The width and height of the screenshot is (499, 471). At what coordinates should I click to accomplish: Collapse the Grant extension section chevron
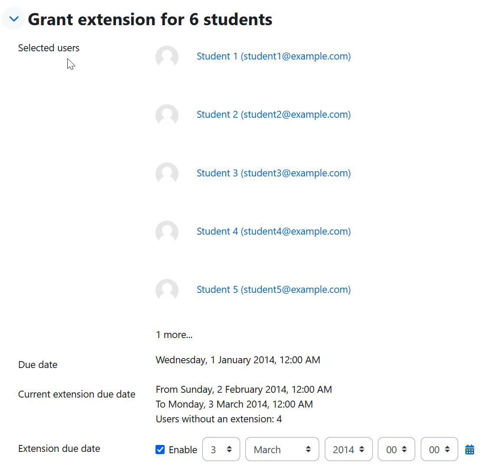tap(14, 19)
